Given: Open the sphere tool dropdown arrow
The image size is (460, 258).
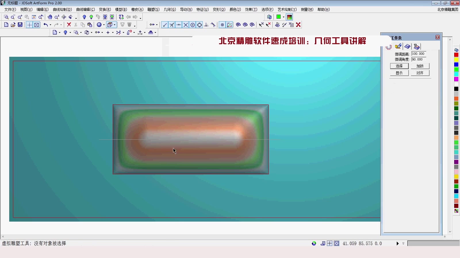Looking at the screenshot, I should (104, 25).
